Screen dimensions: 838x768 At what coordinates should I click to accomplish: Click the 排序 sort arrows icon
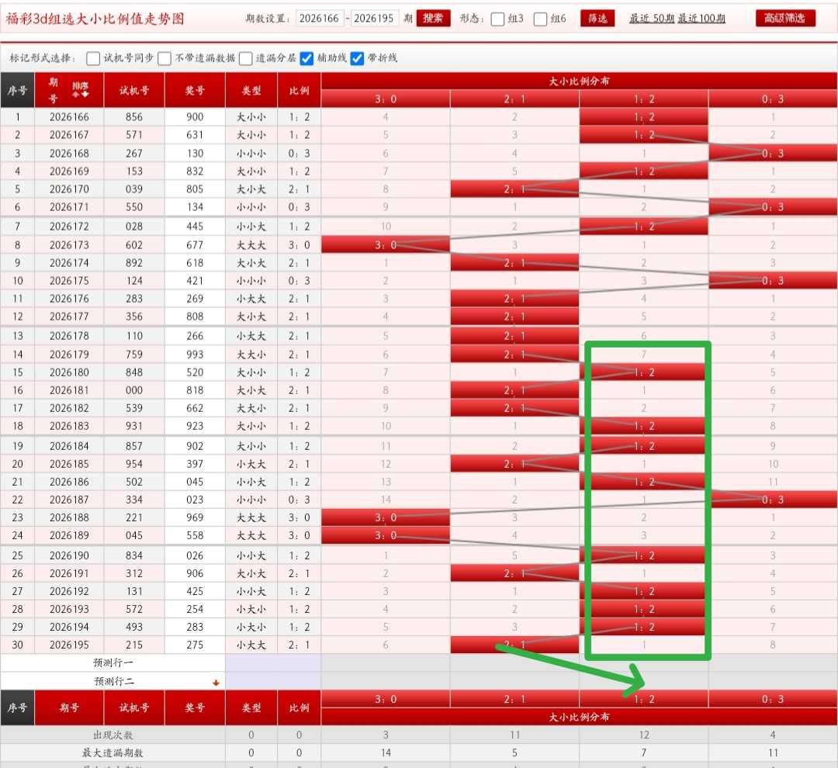(x=80, y=94)
